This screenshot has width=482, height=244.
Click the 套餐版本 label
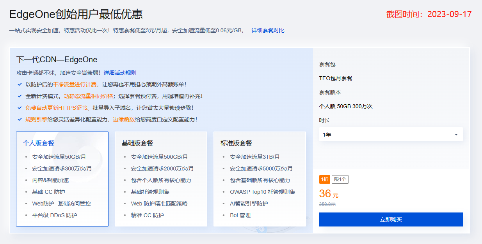pyautogui.click(x=330, y=92)
